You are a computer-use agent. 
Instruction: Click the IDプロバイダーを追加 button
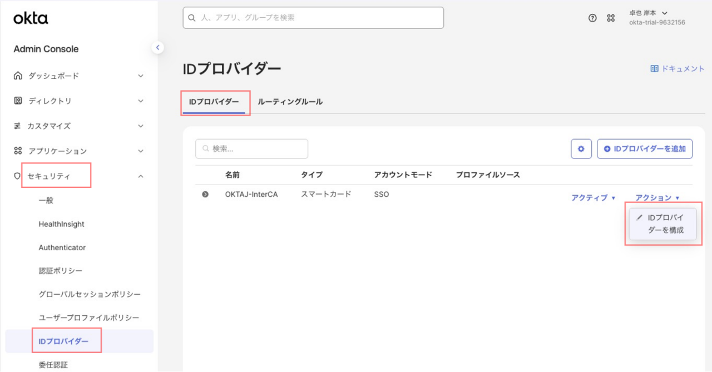click(645, 149)
